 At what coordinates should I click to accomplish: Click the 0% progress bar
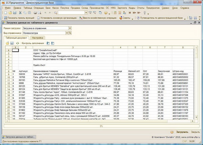101,126
